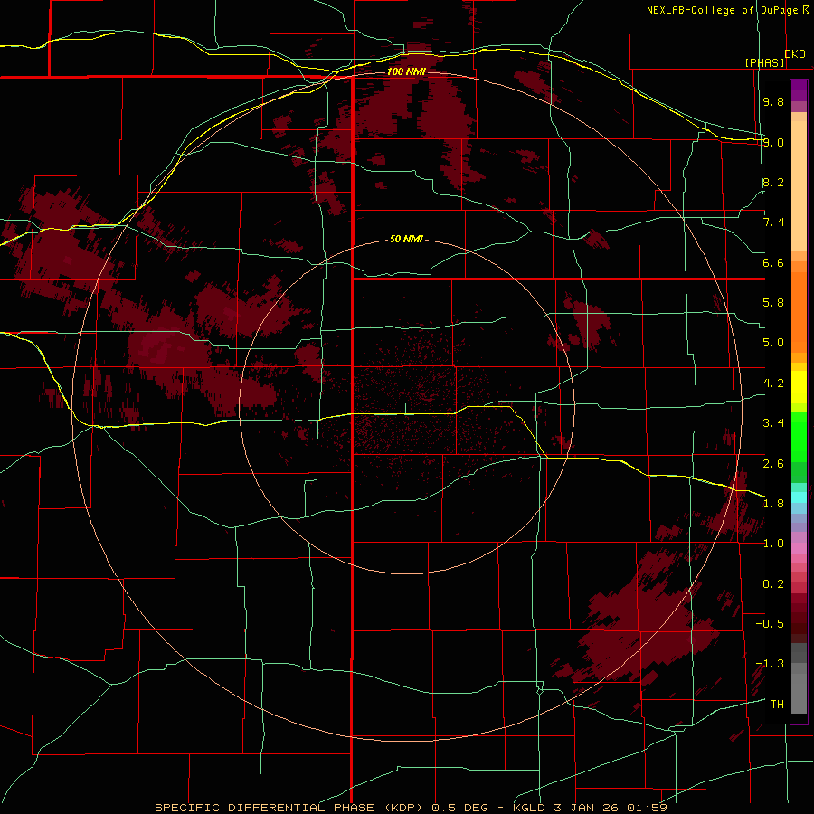This screenshot has width=814, height=814.
Task: Click the radar site tick marker at the center
Action: click(x=405, y=409)
